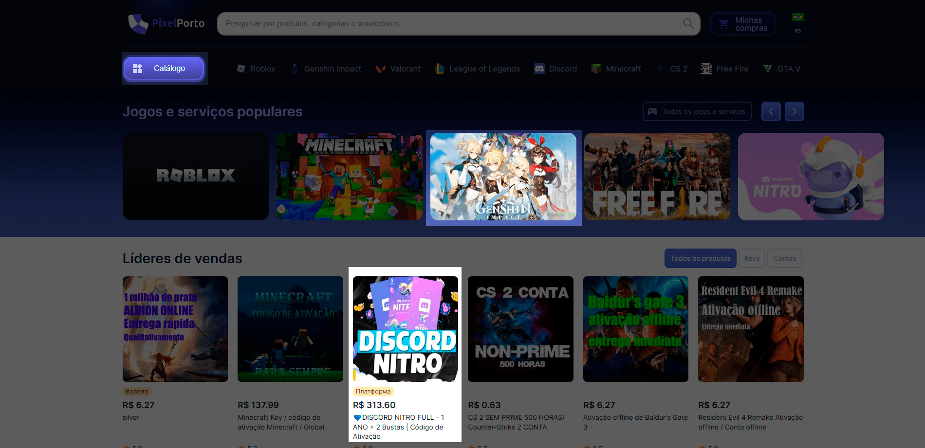Open the Catálogo menu
Screen dimensions: 925x448
click(x=164, y=69)
